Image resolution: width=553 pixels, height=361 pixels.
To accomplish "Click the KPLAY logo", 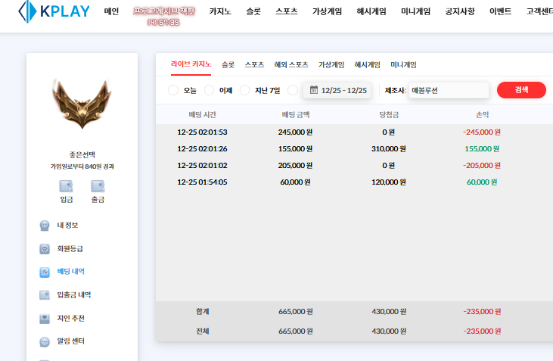I will 54,11.
